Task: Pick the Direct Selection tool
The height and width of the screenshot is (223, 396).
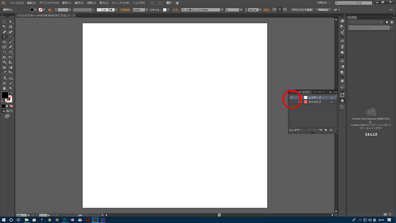Action: [11, 21]
